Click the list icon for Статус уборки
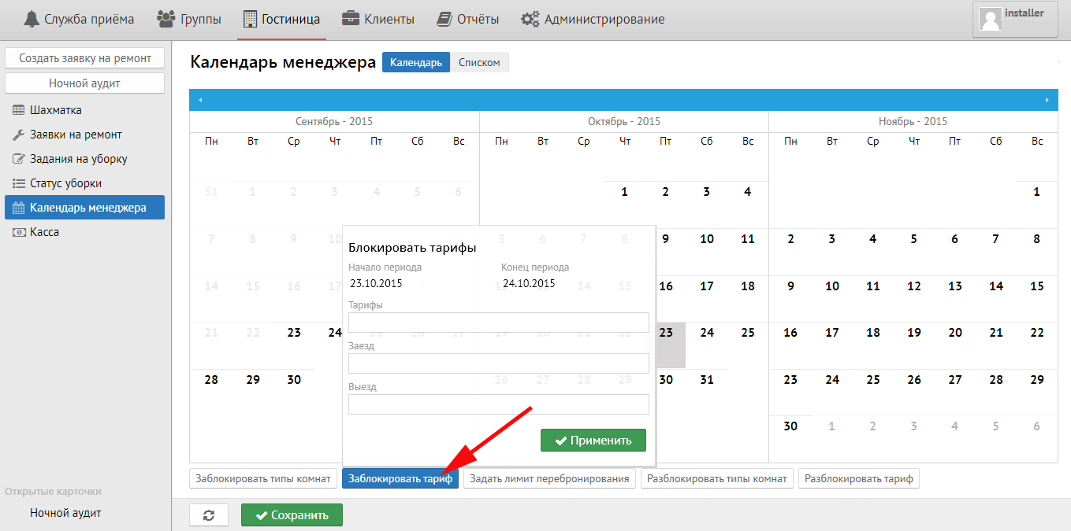This screenshot has width=1071, height=531. coord(18,183)
